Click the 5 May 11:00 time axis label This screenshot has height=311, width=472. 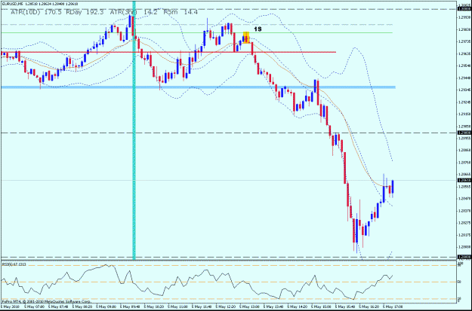pos(177,307)
